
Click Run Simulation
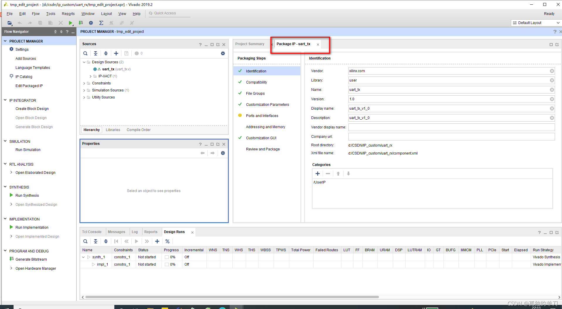click(x=28, y=150)
